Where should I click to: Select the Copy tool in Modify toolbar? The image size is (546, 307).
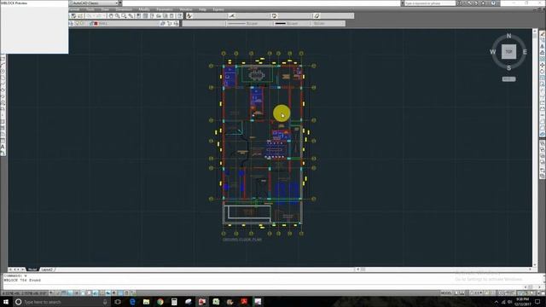543,40
